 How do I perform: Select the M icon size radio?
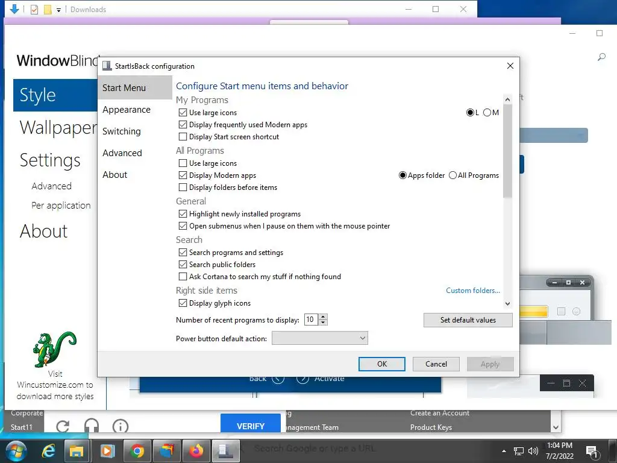tap(487, 113)
